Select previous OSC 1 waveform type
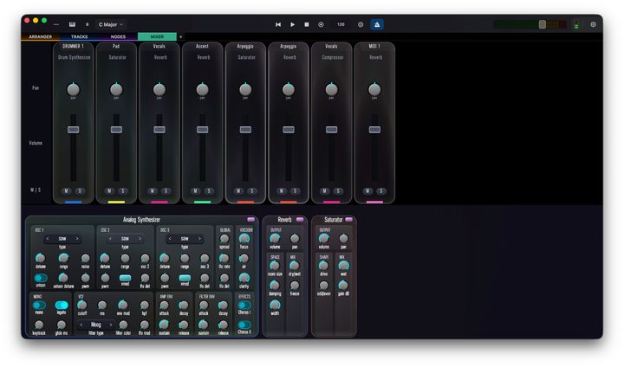Screen dimensions: 624x367 pos(48,239)
